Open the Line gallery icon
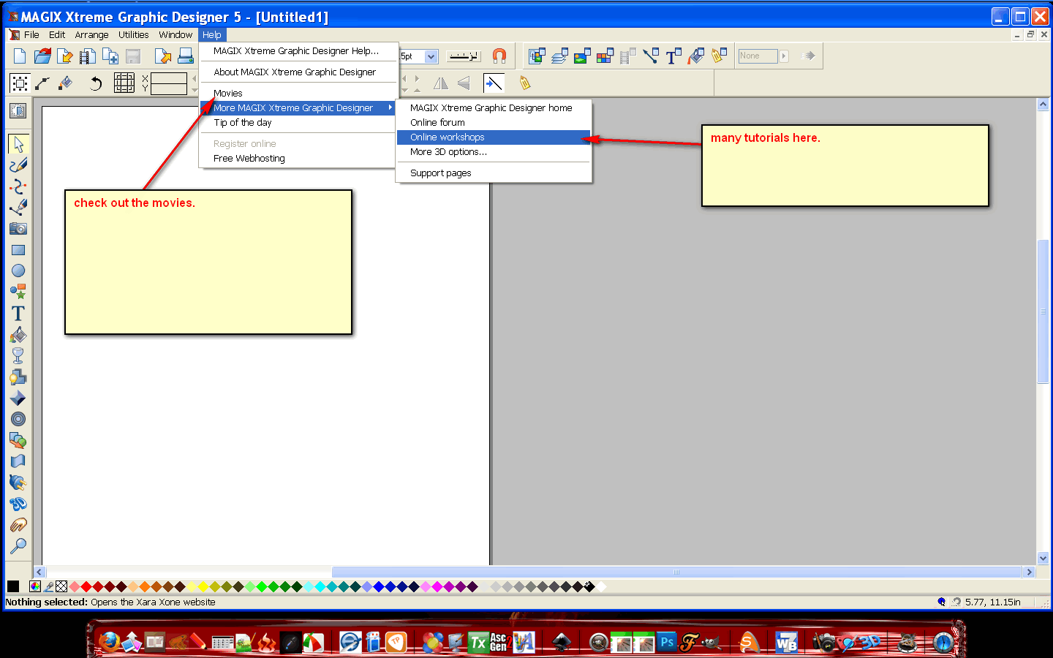The image size is (1053, 658). [650, 56]
